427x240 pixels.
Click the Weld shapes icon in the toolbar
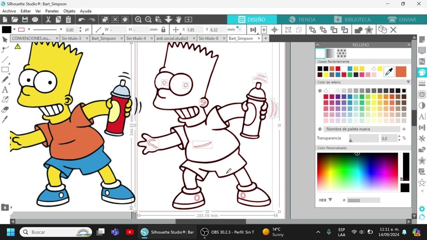coord(359,30)
